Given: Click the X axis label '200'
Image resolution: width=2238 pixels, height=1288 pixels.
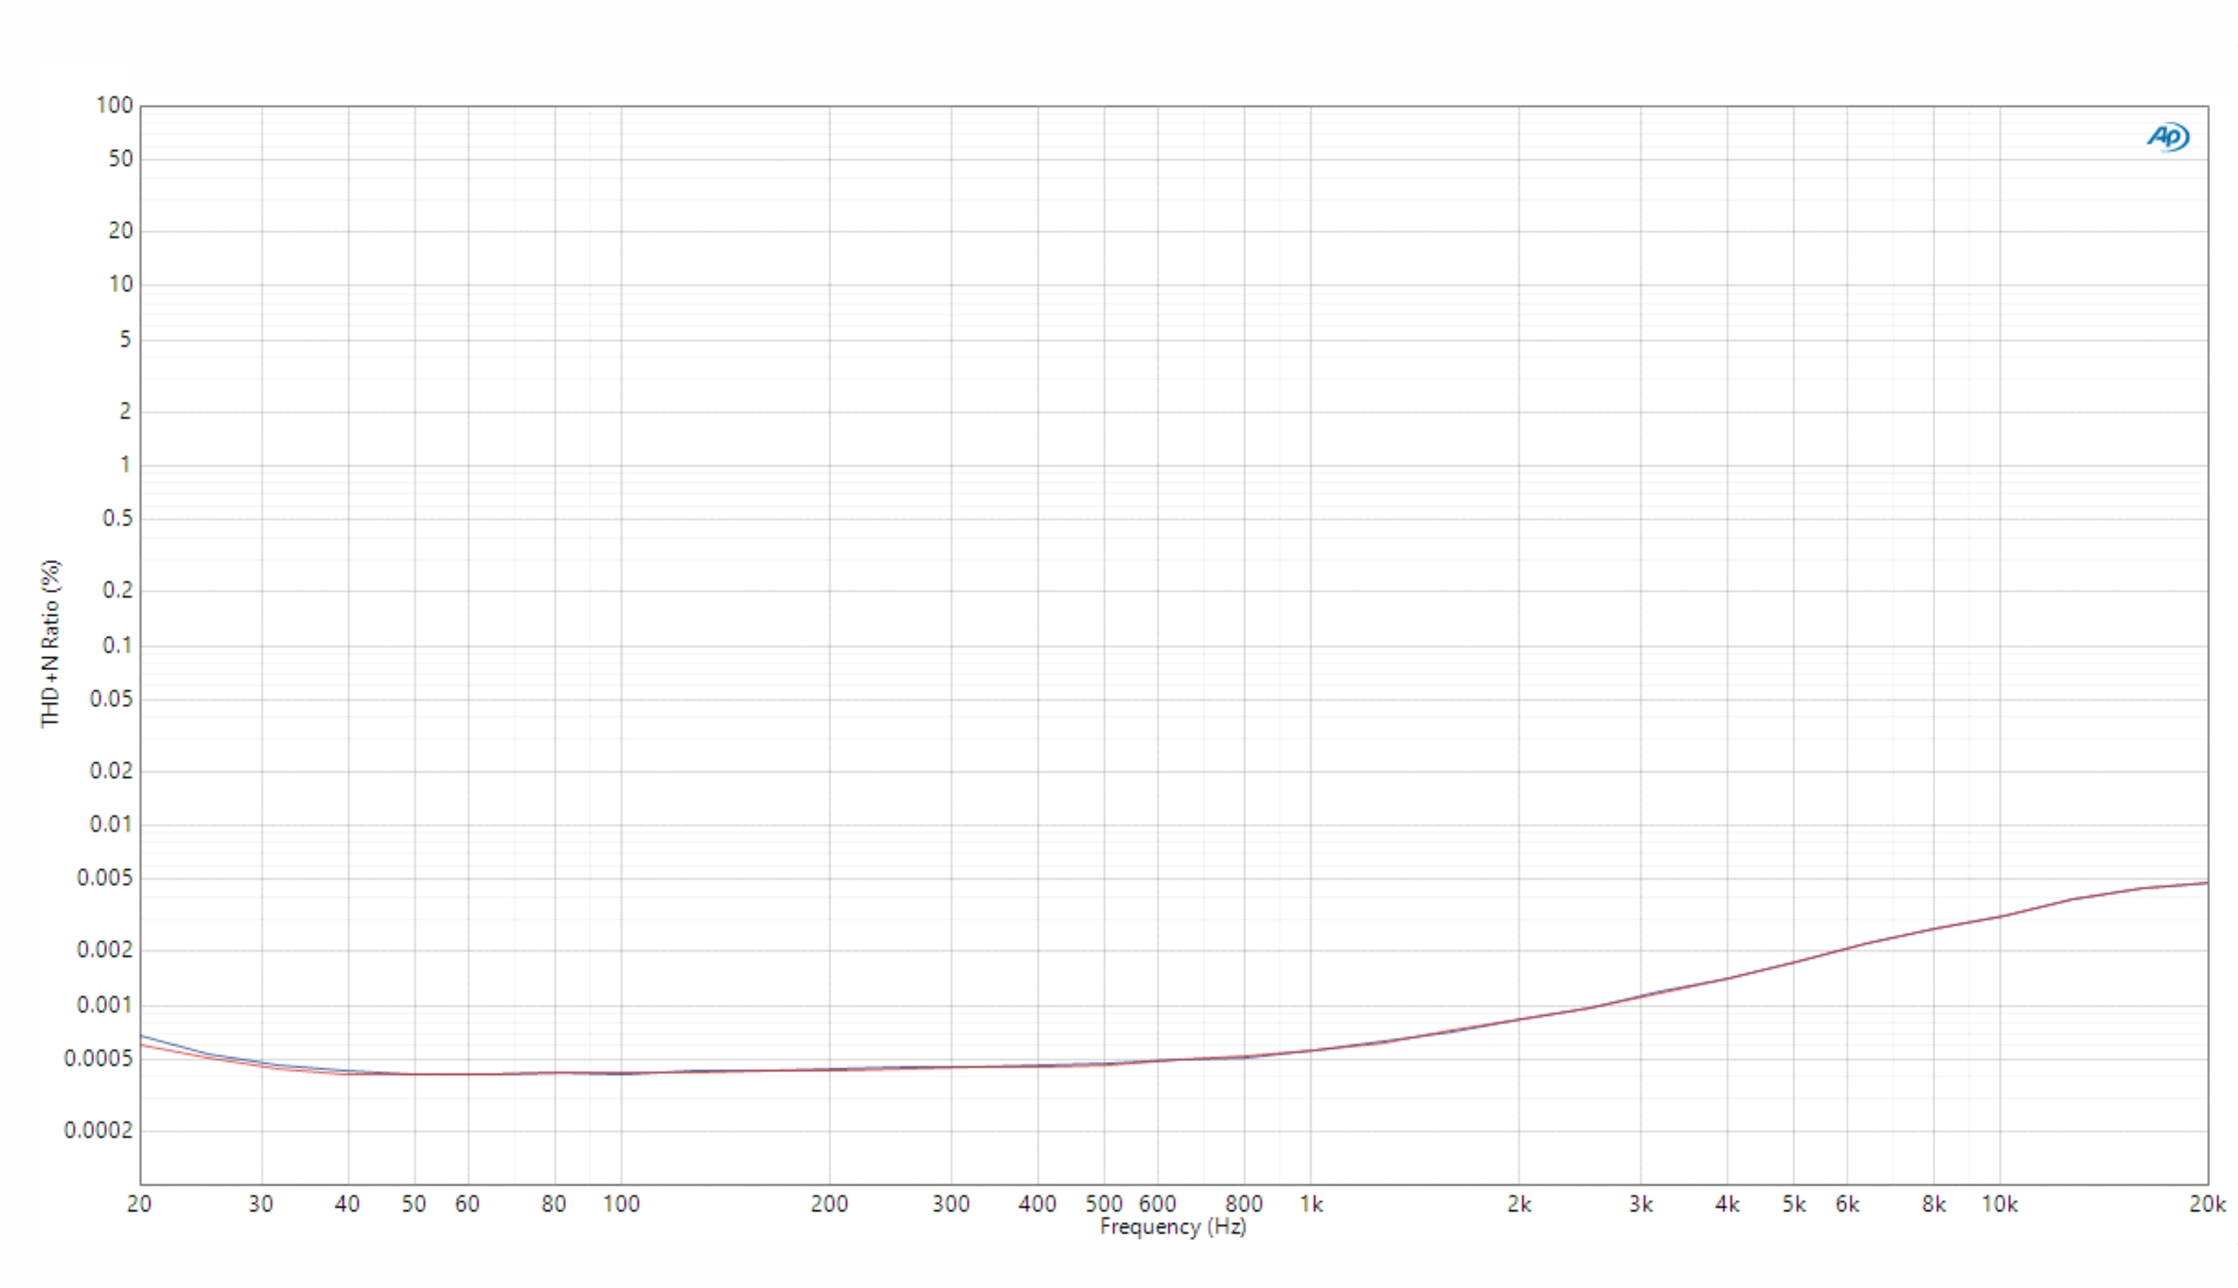Looking at the screenshot, I should (x=830, y=1204).
